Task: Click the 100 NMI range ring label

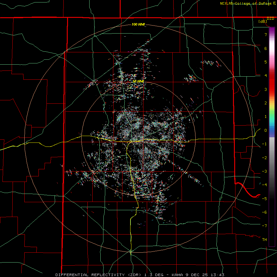Action: pyautogui.click(x=138, y=24)
